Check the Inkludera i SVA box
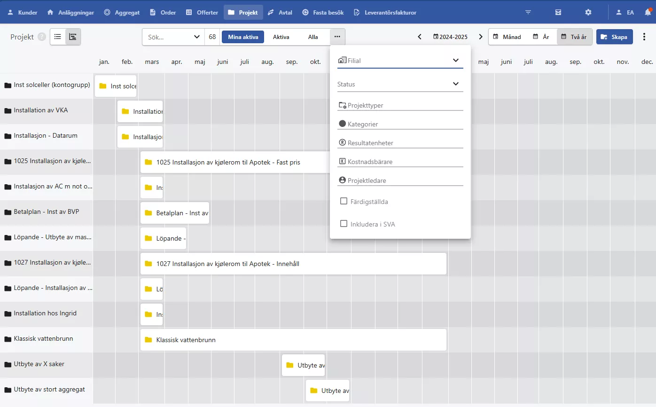Viewport: 656px width, 407px height. pyautogui.click(x=344, y=224)
